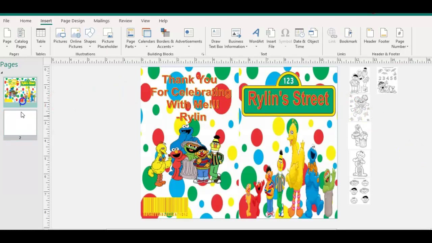Select Draw Text Box tool
432x243 pixels.
[x=216, y=38]
